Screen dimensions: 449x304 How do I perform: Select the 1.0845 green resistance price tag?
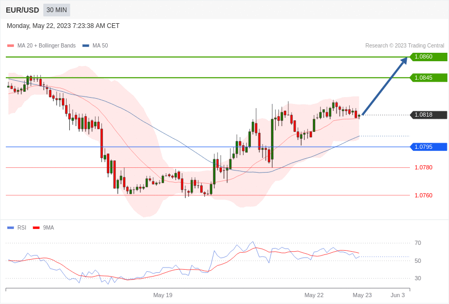point(428,78)
